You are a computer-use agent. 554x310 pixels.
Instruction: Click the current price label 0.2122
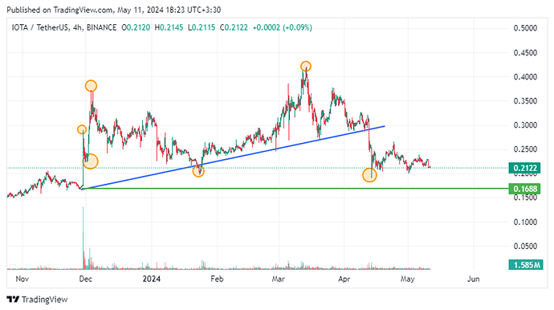coord(524,168)
